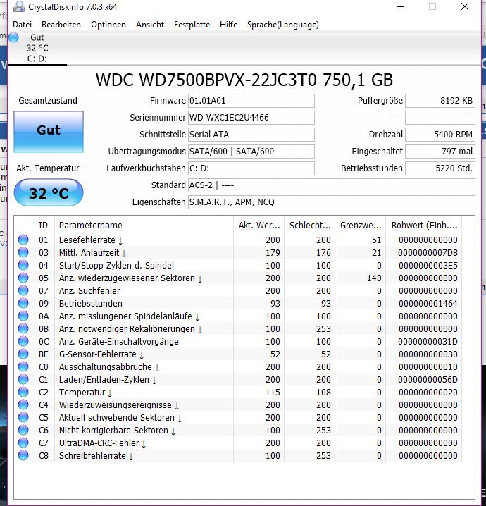This screenshot has width=486, height=506.
Task: Click the CrystalDiskInfo app icon in the title bar
Action: 19,6
